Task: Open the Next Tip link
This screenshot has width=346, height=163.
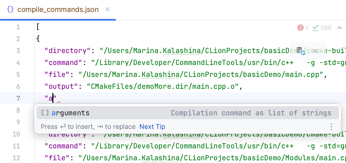Action: (152, 126)
